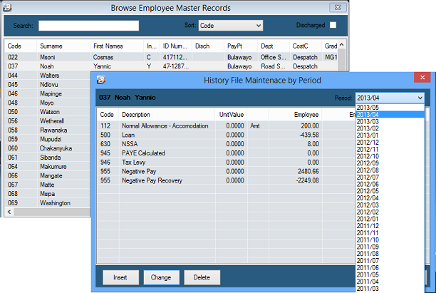Close the History File Maintenance window
Screen dimensions: 436x293
pos(422,78)
